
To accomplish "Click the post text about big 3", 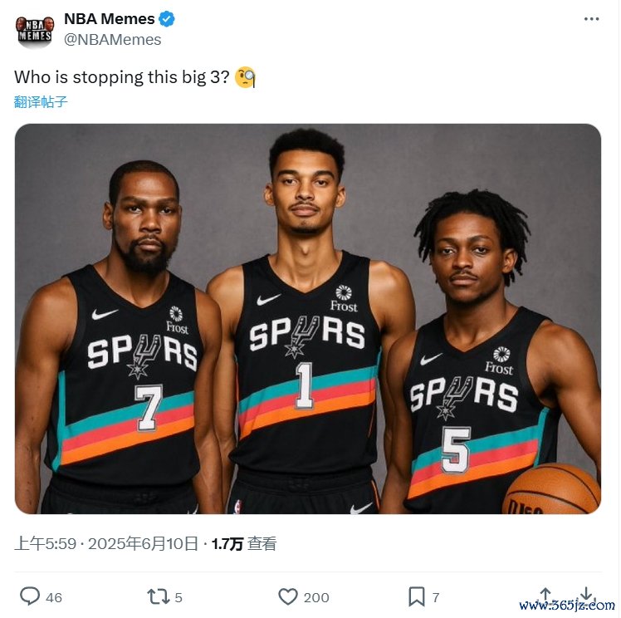I will tap(121, 77).
